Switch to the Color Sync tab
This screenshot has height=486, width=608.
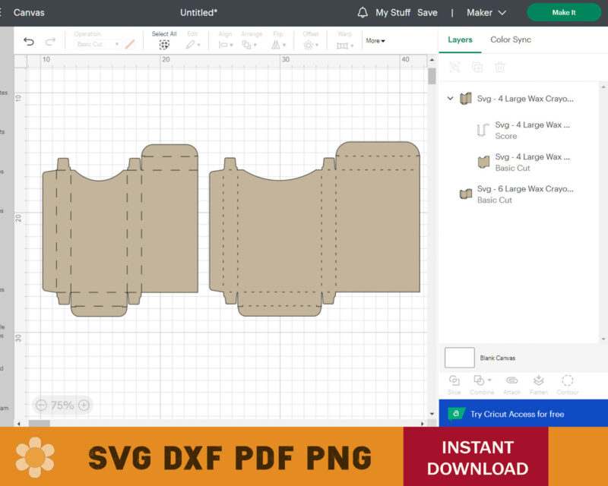[510, 39]
